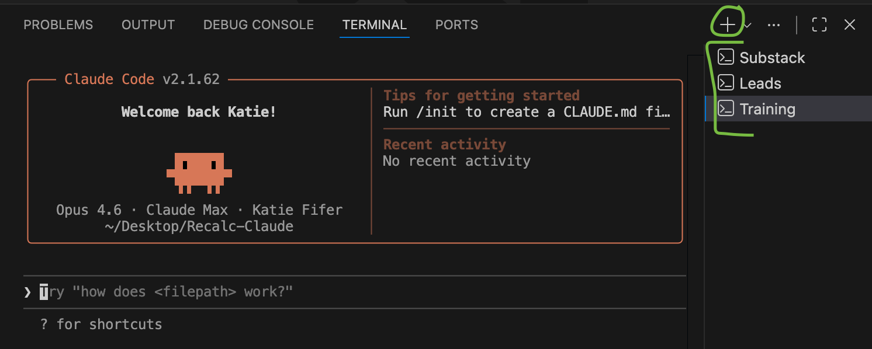Click the 'Claude Code v2.1.62' title

[x=142, y=79]
